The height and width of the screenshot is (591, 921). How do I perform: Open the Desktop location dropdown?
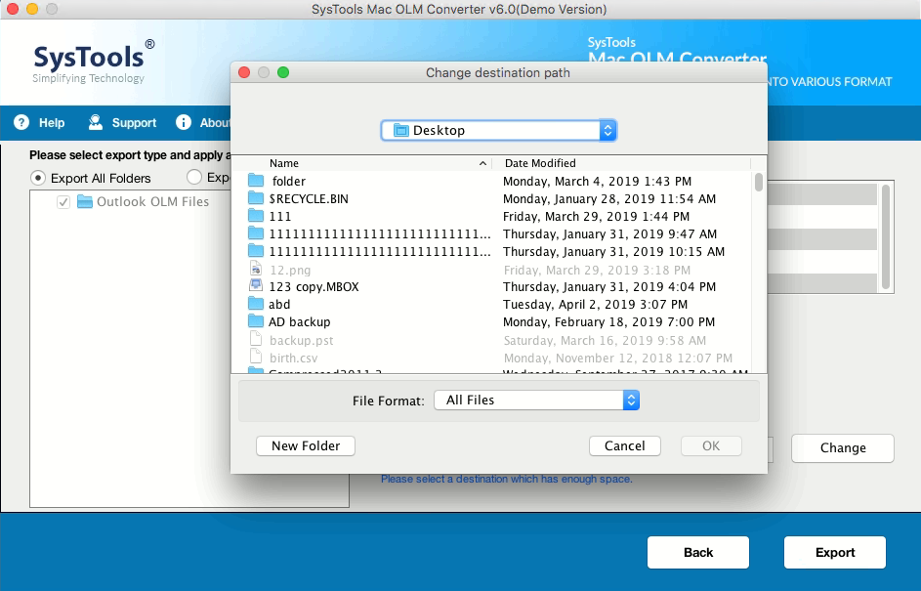[x=499, y=131]
